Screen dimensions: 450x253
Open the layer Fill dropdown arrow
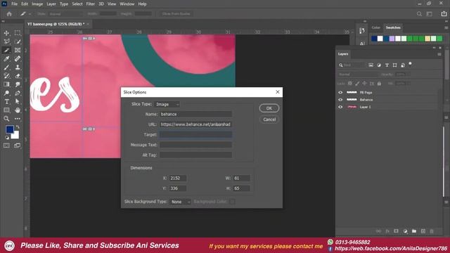tap(408, 83)
